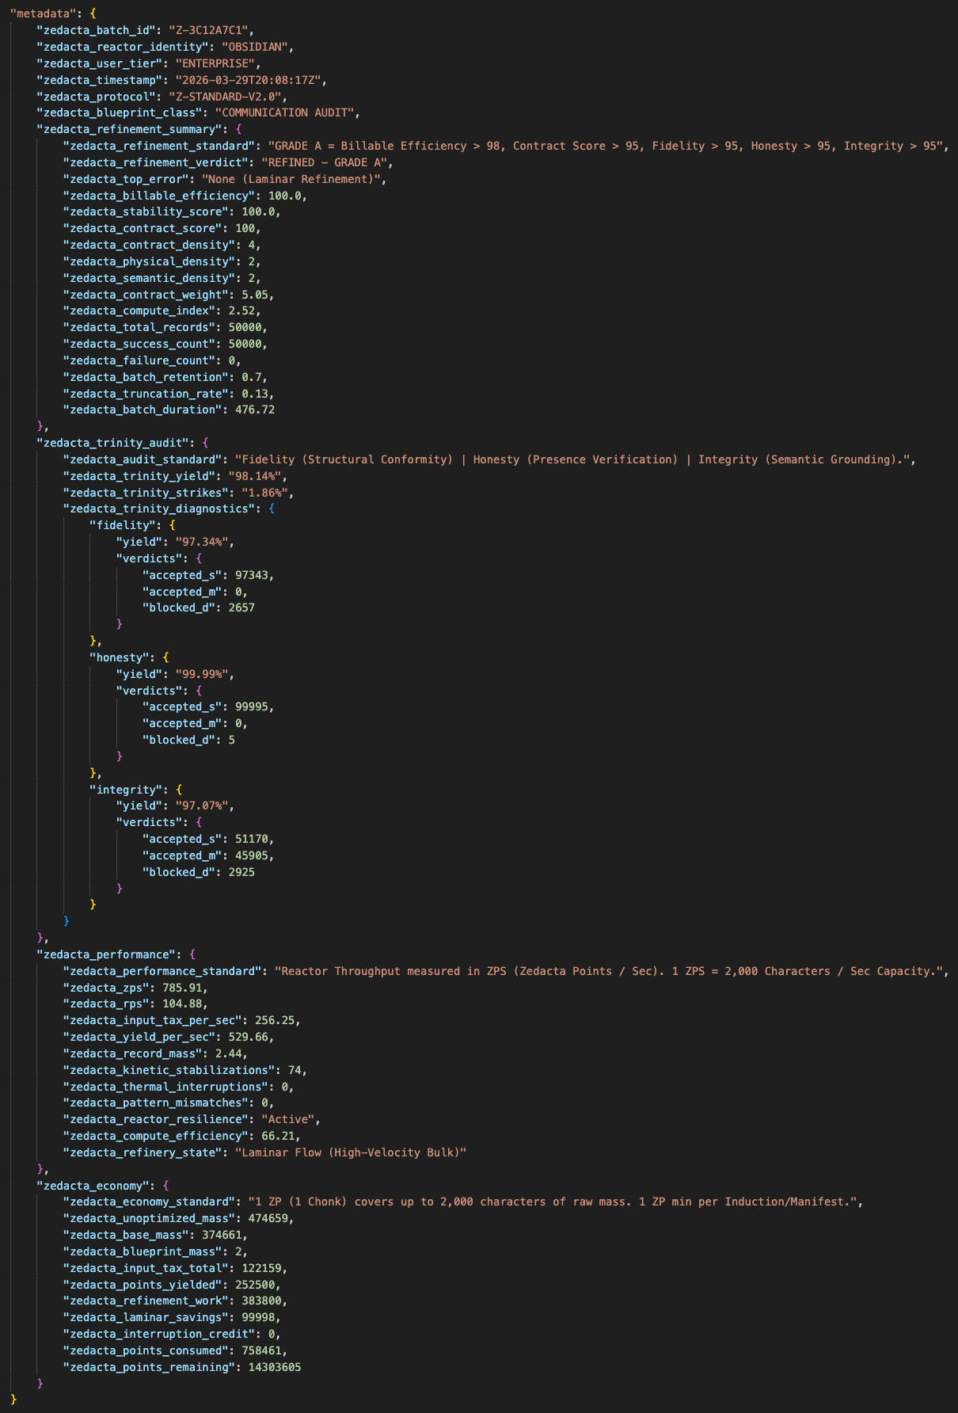
Task: Click the zedacta_zps value 785.91
Action: click(185, 988)
